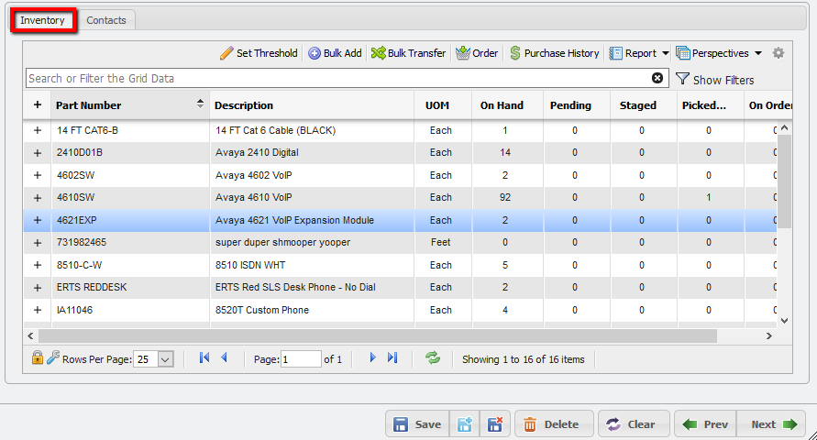
Task: Open the Rows Per Page dropdown
Action: (x=165, y=359)
